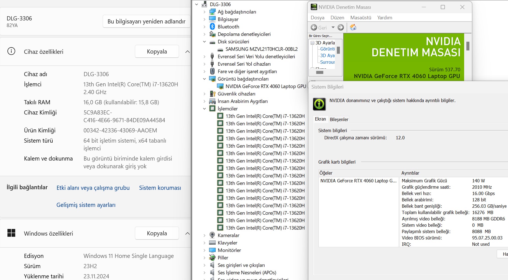
Task: Open the Masaüstü menu
Action: coord(361,18)
